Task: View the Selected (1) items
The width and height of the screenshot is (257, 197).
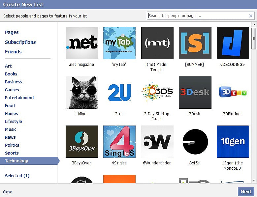Action: tap(17, 176)
